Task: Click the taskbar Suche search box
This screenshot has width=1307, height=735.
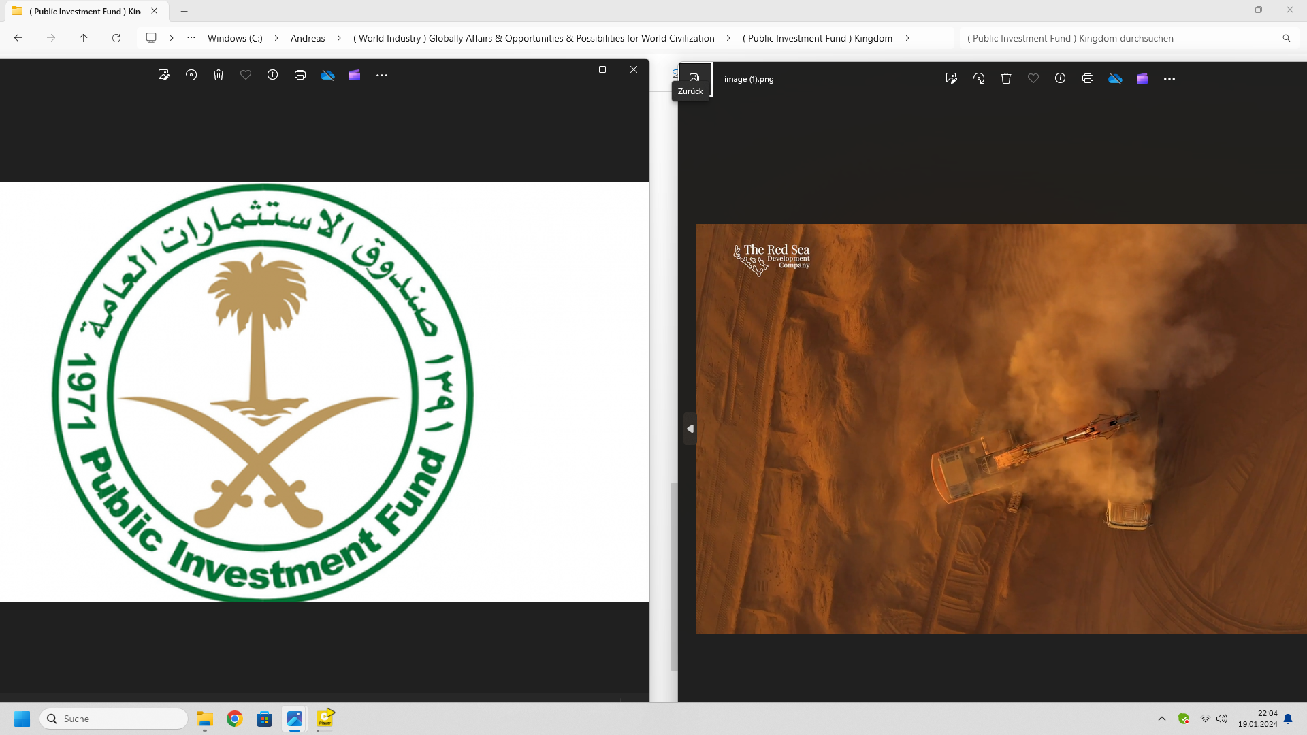Action: tap(114, 719)
